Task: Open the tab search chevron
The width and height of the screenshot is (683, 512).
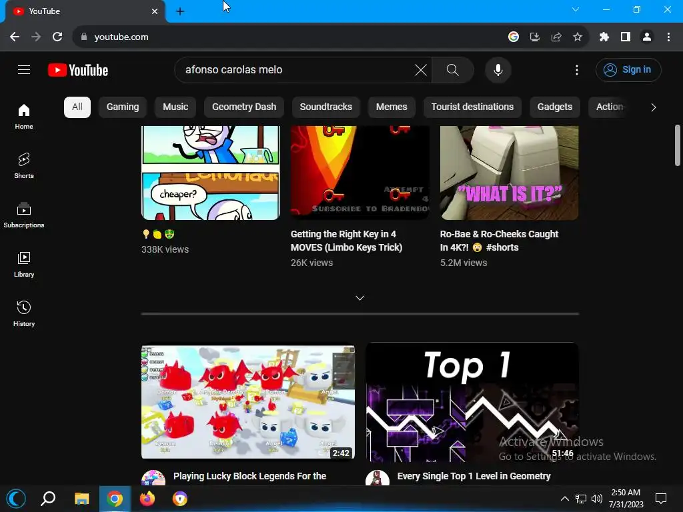Action: click(x=576, y=9)
